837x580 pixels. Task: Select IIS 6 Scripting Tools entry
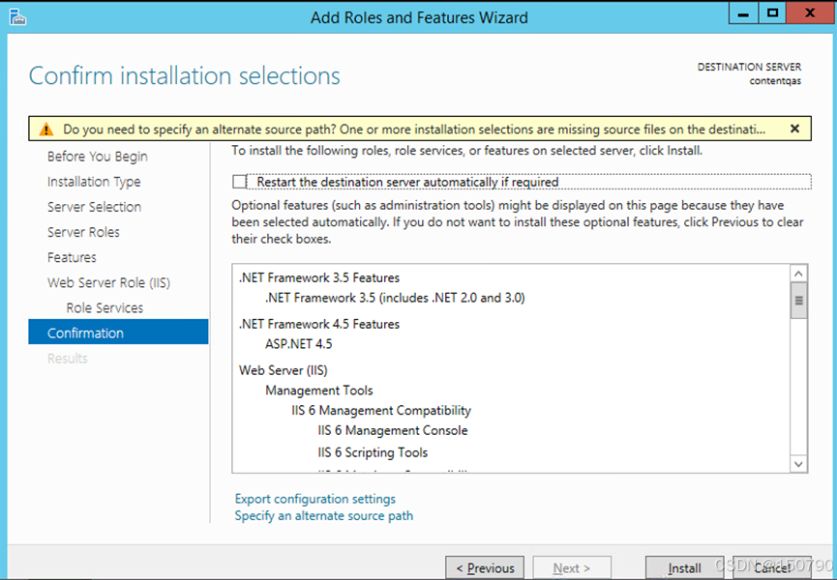(373, 452)
